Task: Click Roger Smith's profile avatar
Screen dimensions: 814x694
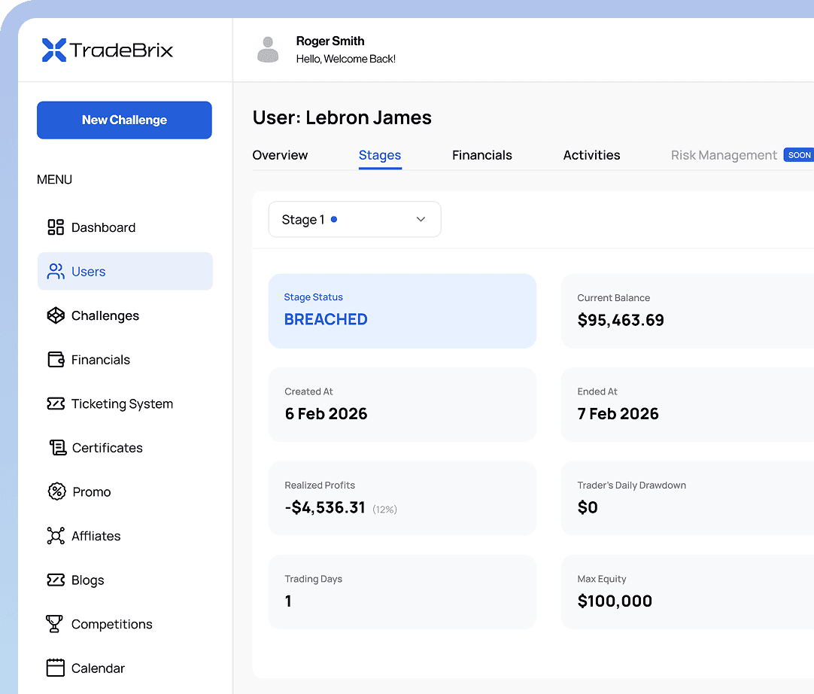Action: pos(268,50)
